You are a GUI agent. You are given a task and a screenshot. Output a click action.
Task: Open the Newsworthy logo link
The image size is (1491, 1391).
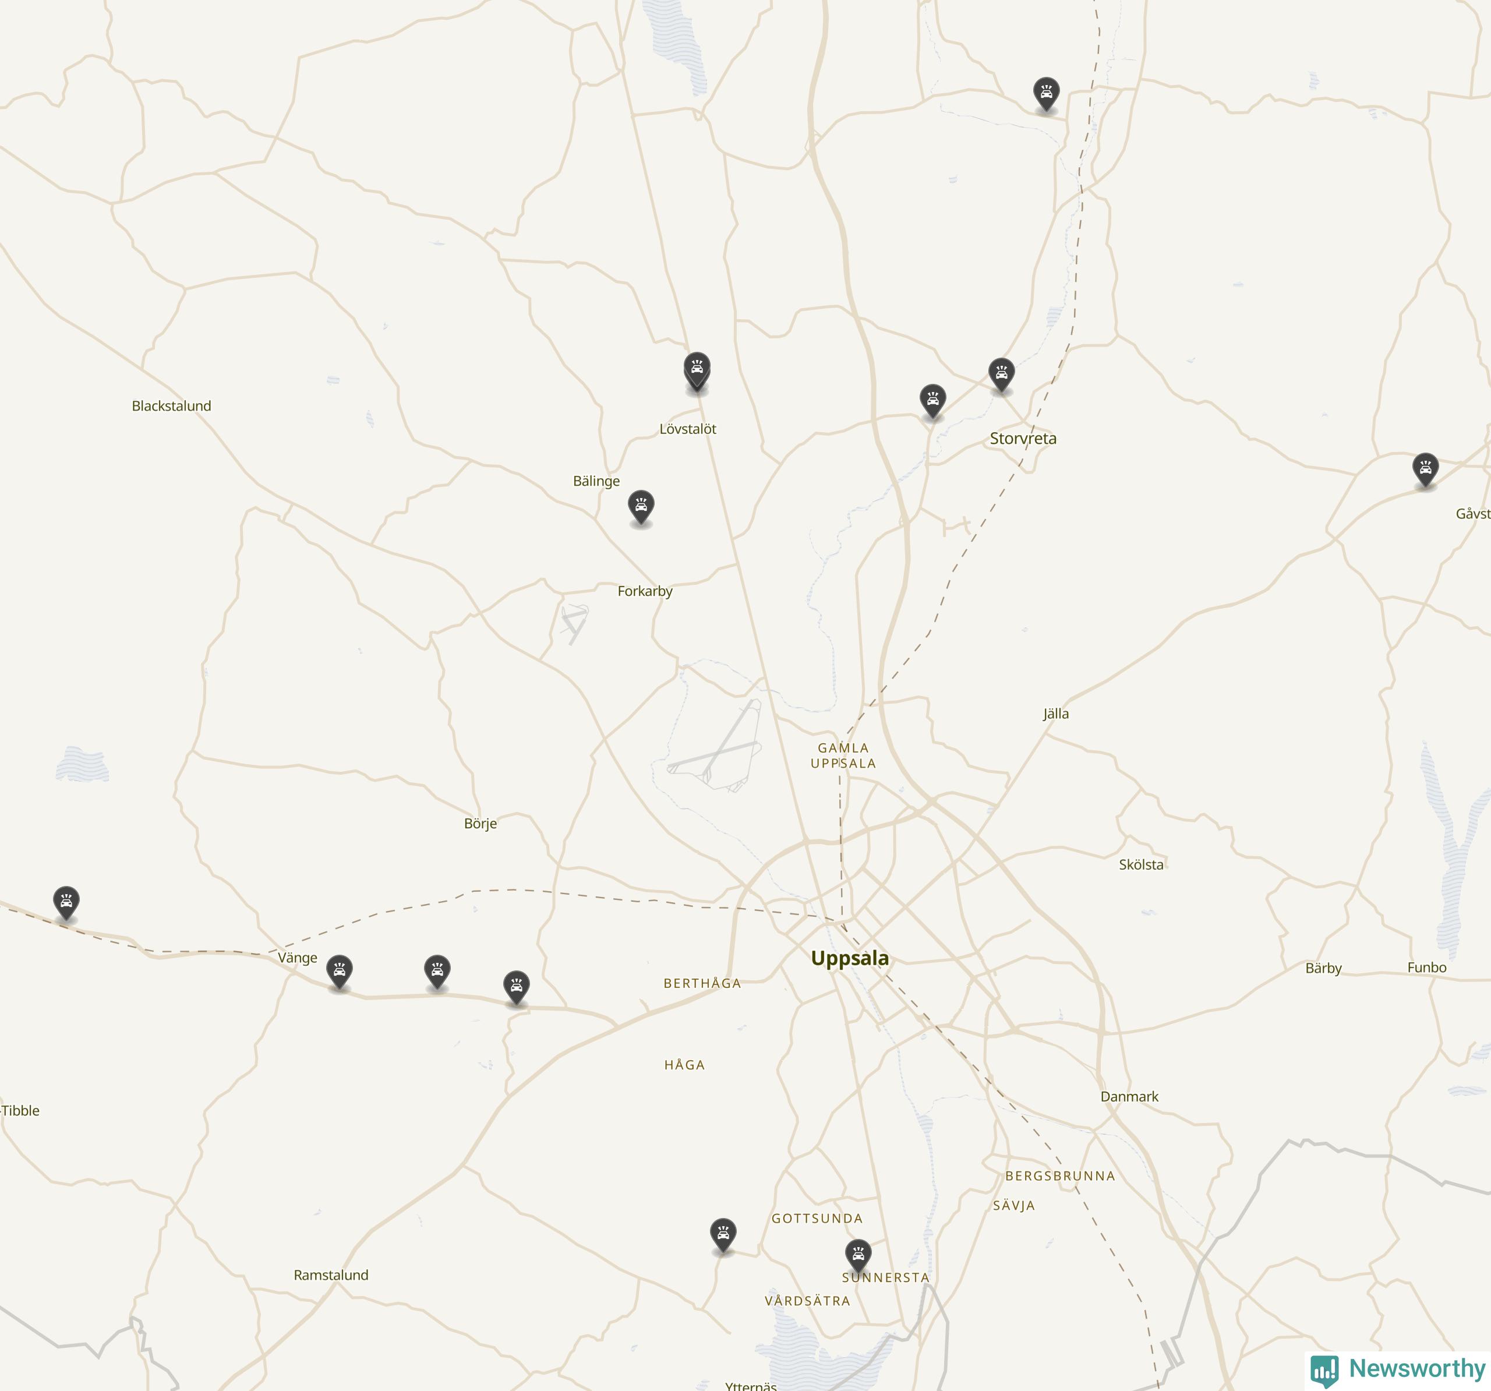pos(1399,1368)
